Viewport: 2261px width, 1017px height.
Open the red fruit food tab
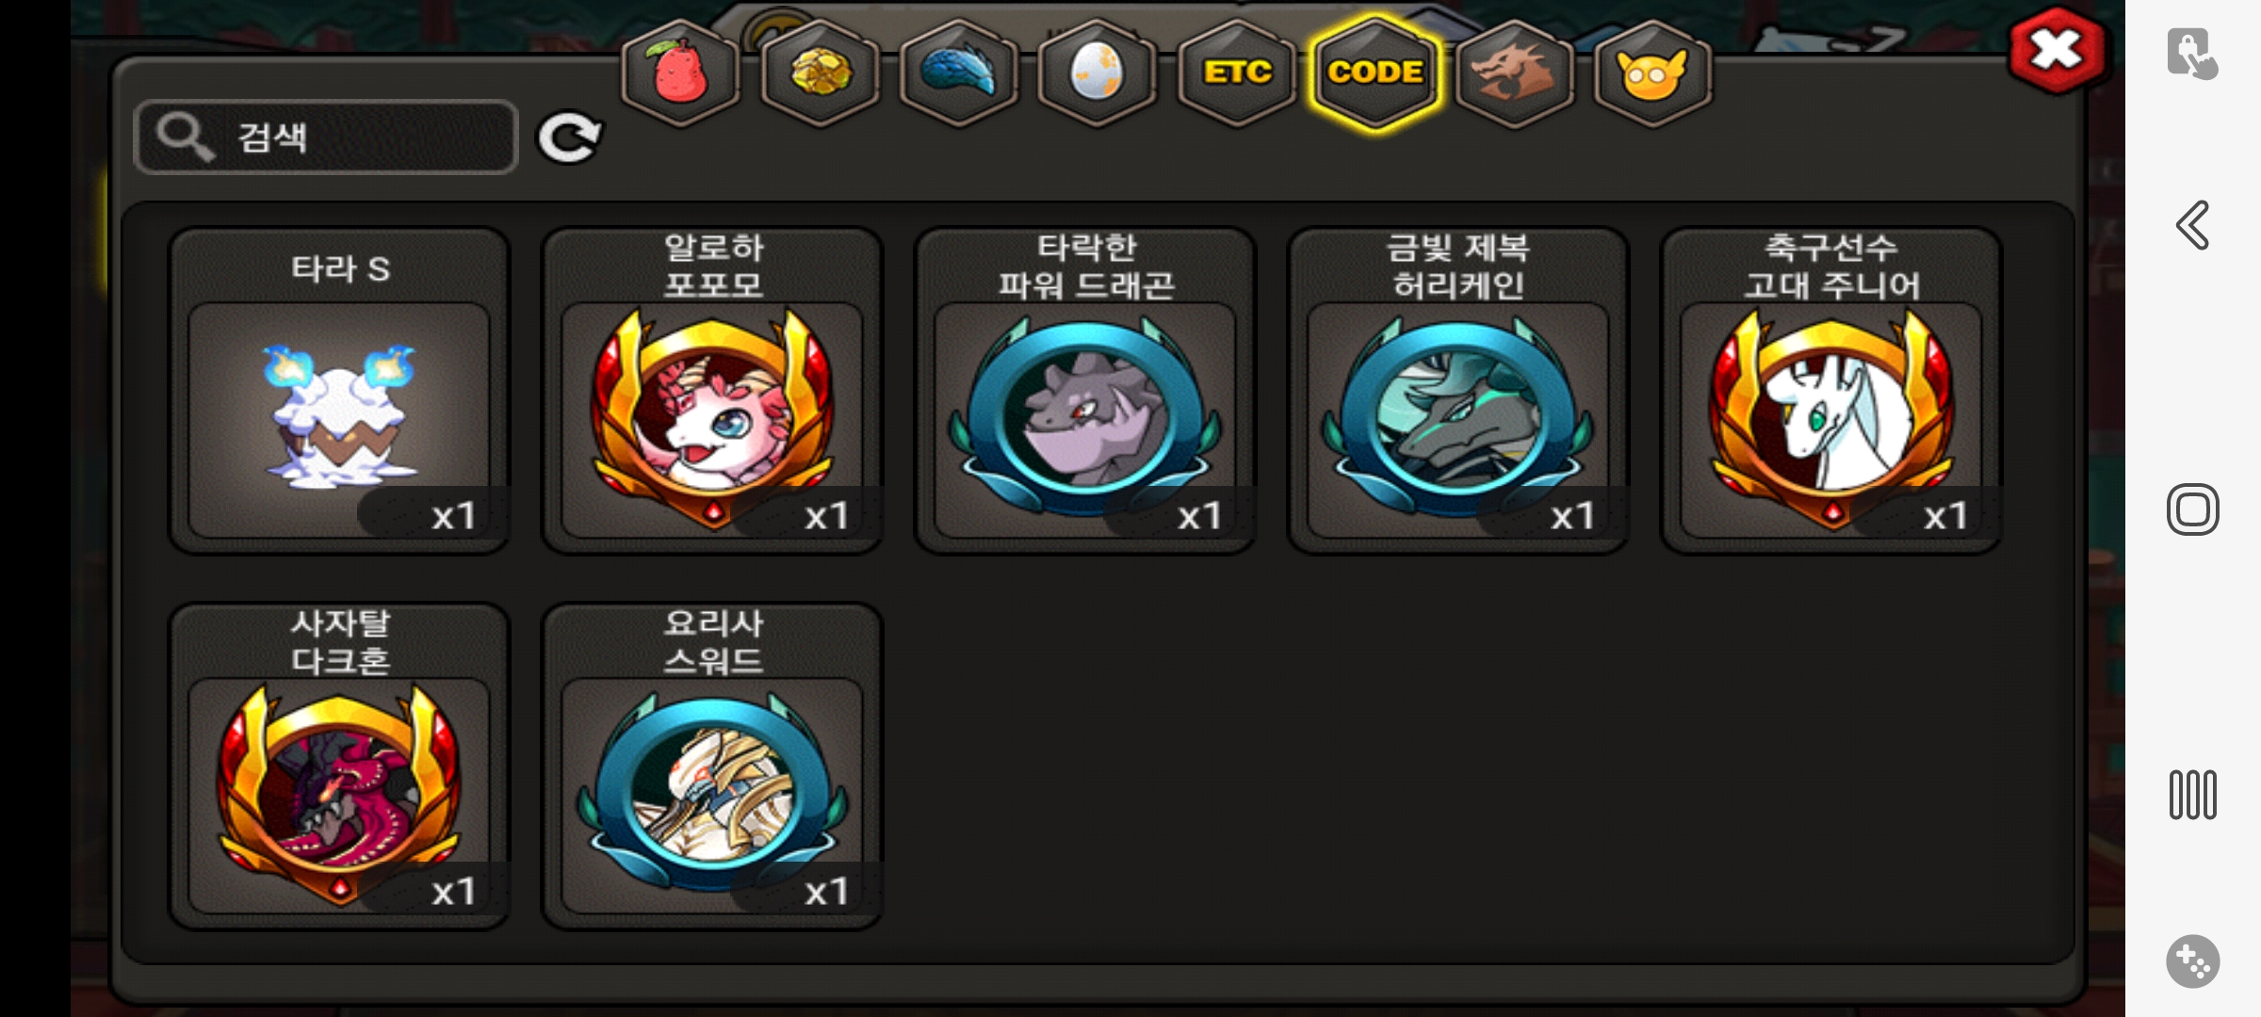tap(680, 73)
